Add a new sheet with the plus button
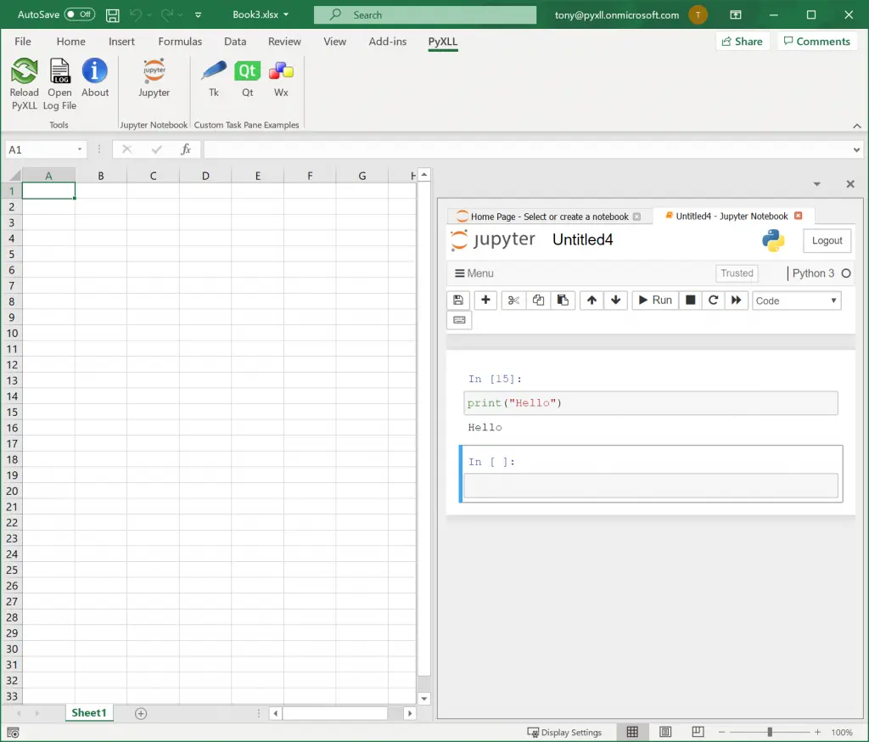Screen dimensions: 869x742 point(141,714)
